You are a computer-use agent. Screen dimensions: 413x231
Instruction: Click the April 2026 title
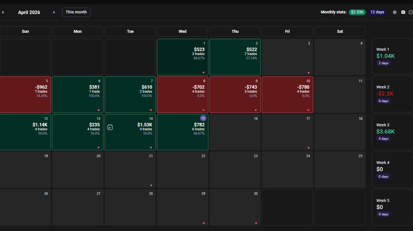[x=29, y=12]
